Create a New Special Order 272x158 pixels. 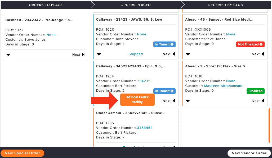(x=22, y=153)
